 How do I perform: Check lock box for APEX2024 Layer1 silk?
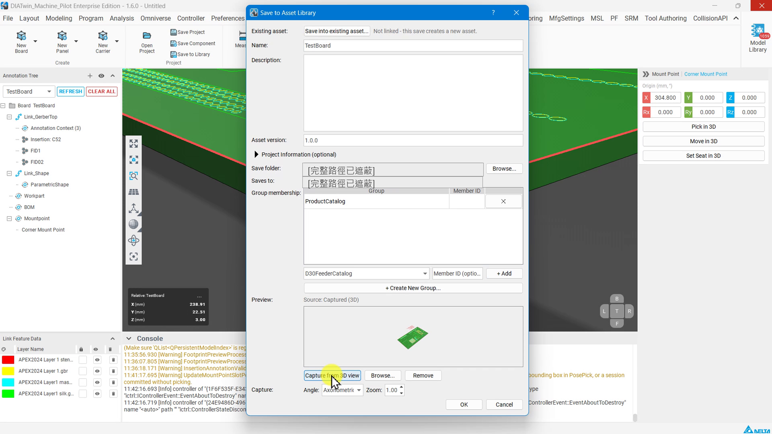click(x=82, y=393)
